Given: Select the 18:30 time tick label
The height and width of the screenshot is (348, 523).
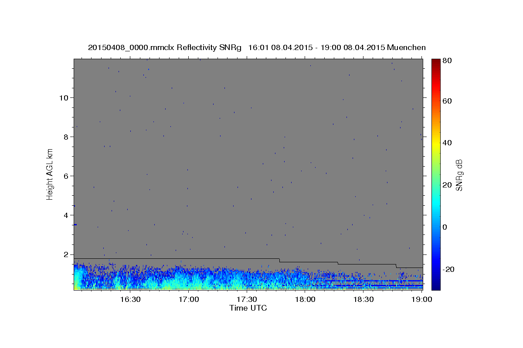Looking at the screenshot, I should point(363,299).
